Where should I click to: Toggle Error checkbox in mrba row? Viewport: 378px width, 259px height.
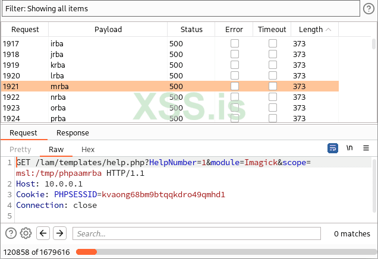pyautogui.click(x=235, y=86)
